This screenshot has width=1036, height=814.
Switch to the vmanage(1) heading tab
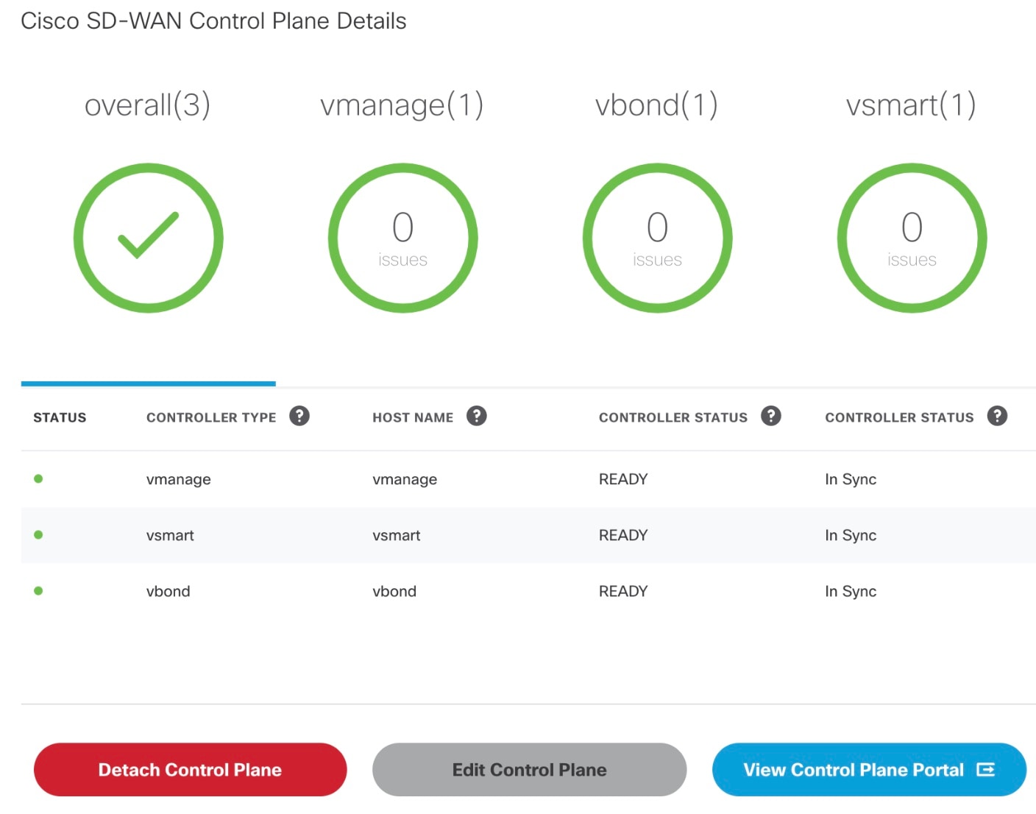pyautogui.click(x=402, y=105)
